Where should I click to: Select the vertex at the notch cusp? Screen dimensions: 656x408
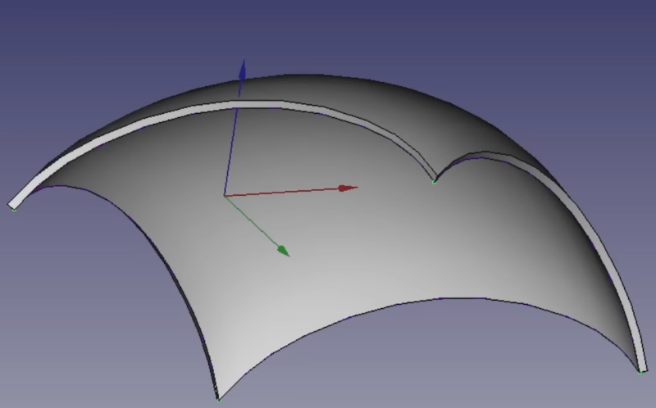point(435,181)
